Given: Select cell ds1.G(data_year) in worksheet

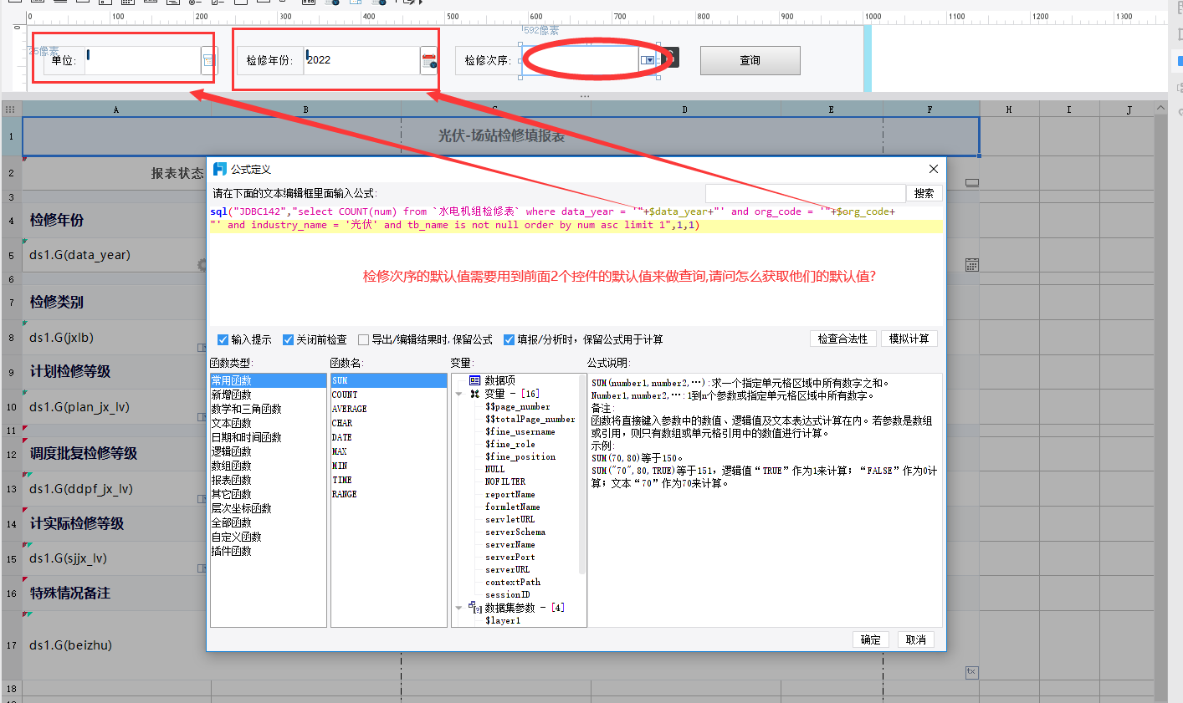Looking at the screenshot, I should tap(116, 255).
